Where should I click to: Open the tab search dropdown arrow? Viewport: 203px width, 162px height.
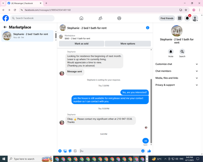(x=3, y=3)
